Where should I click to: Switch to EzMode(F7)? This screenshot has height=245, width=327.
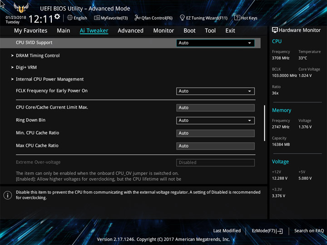coord(267,231)
